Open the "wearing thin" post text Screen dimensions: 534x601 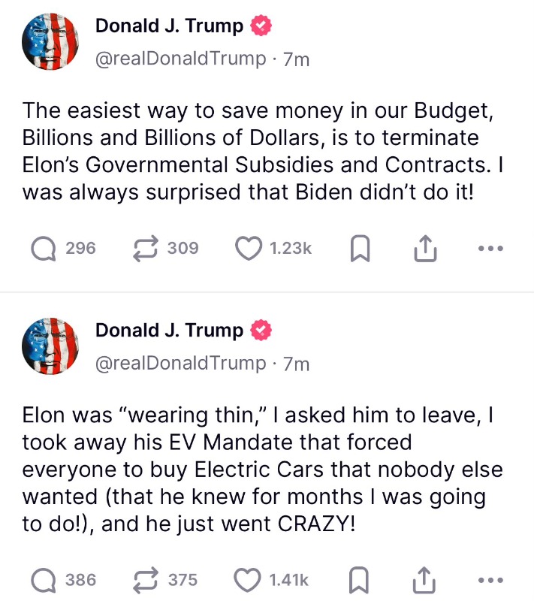point(255,468)
